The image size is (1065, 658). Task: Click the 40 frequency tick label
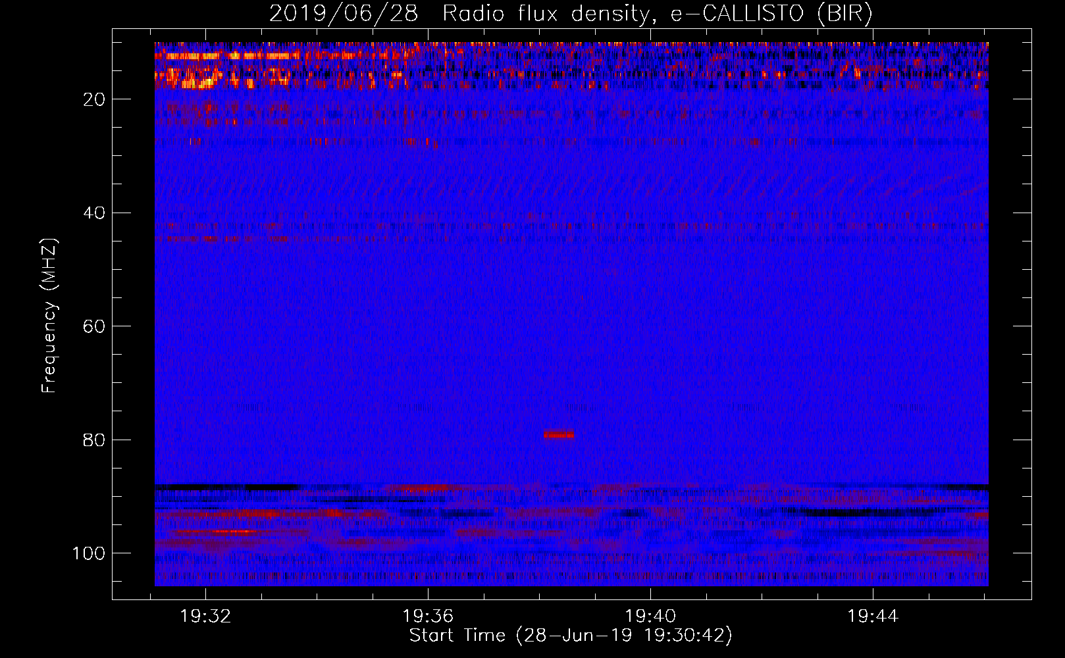pos(94,213)
